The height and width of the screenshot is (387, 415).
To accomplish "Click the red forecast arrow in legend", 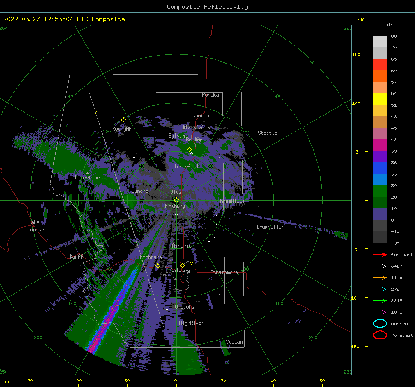I will coord(380,254).
